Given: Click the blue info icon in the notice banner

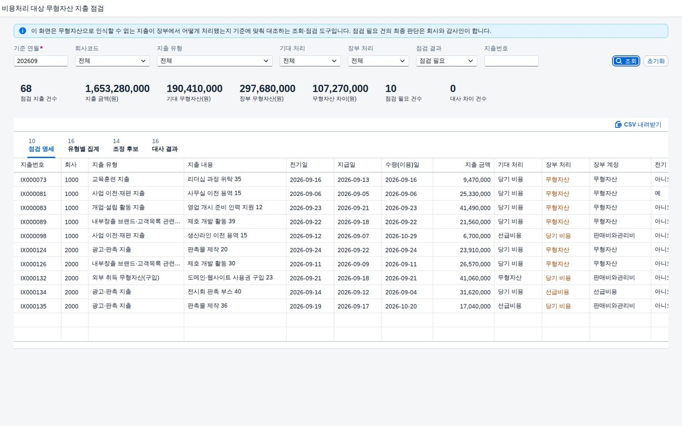Looking at the screenshot, I should [x=22, y=31].
